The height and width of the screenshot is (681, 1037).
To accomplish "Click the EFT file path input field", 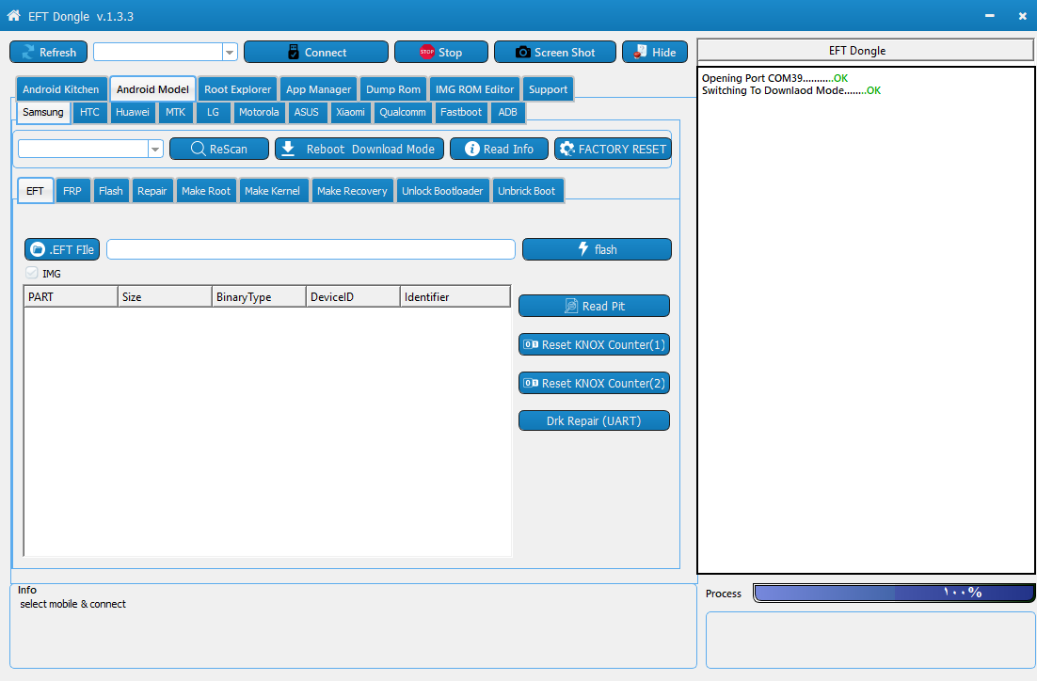I will coord(311,249).
